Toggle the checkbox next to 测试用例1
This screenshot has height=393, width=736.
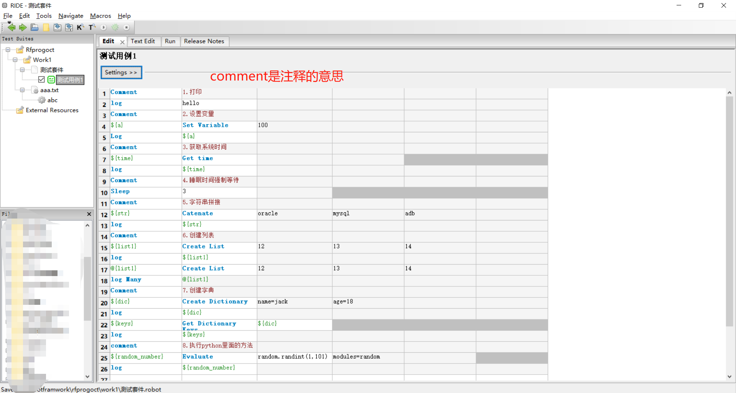[x=41, y=79]
